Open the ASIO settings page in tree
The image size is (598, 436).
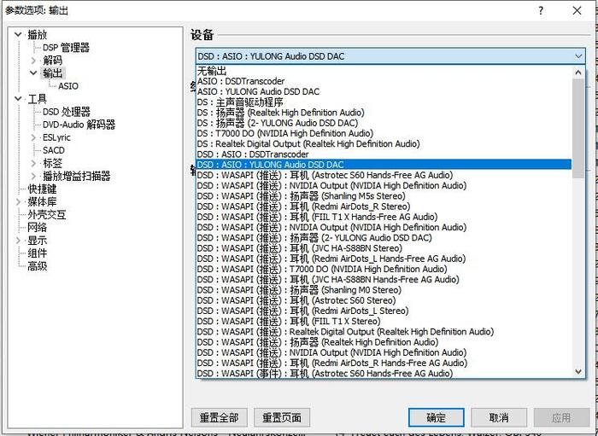pyautogui.click(x=67, y=86)
